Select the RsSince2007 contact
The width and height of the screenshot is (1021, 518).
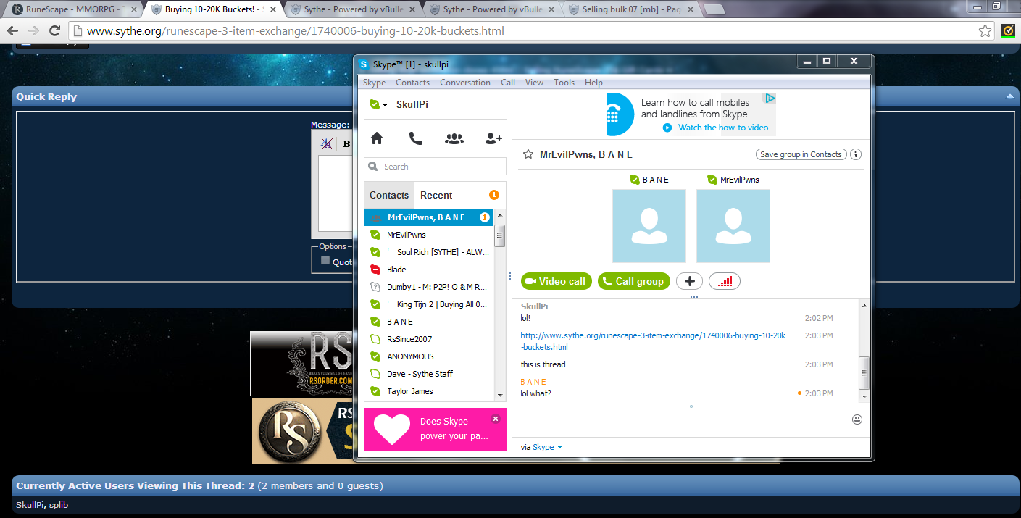pos(429,339)
